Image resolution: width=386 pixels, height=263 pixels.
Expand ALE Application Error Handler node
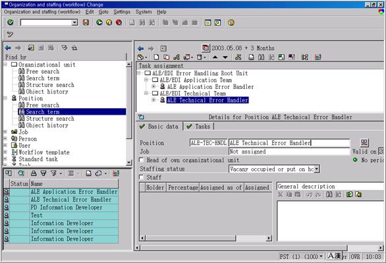click(153, 86)
